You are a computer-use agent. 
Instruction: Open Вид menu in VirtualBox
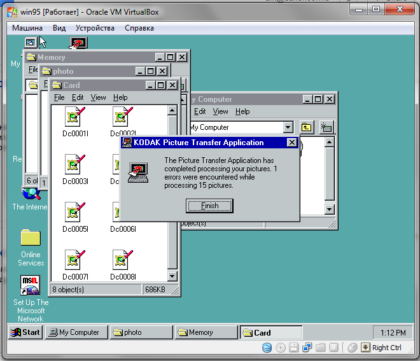(59, 28)
